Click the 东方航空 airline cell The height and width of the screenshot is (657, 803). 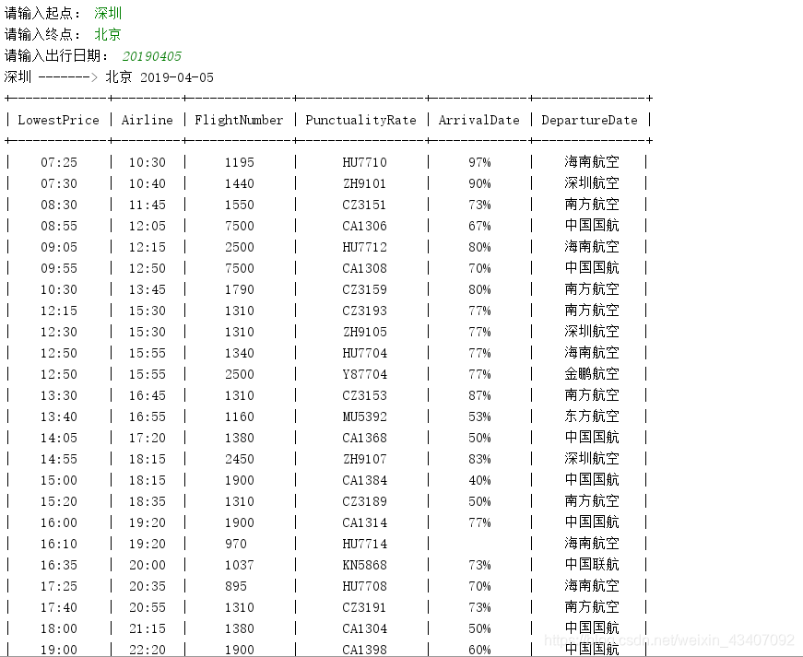(592, 416)
